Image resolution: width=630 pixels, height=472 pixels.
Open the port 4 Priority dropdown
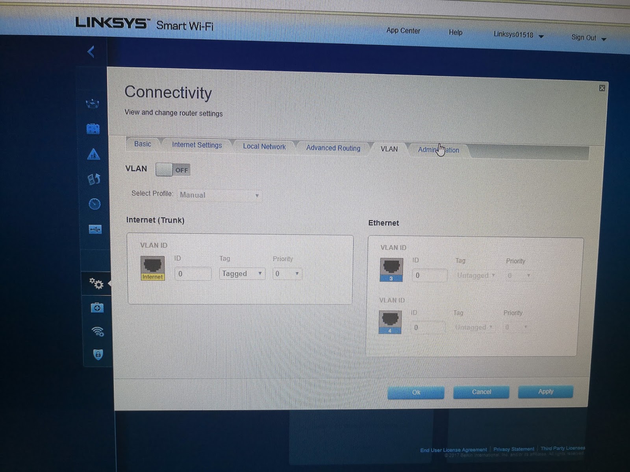[516, 327]
